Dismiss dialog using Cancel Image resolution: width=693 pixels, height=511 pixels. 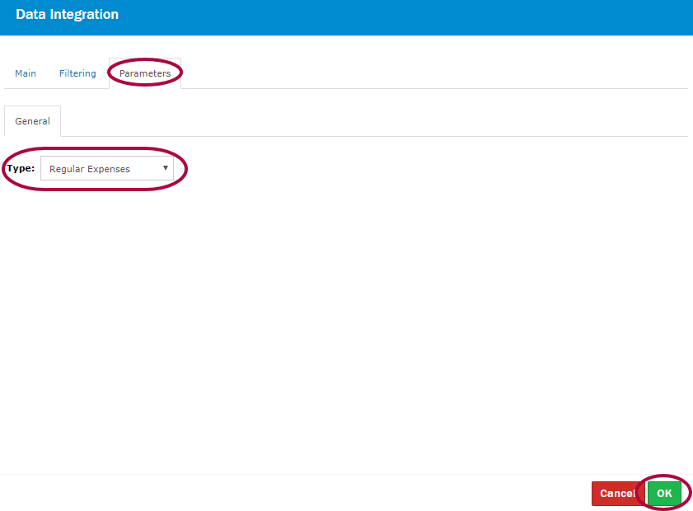click(616, 494)
